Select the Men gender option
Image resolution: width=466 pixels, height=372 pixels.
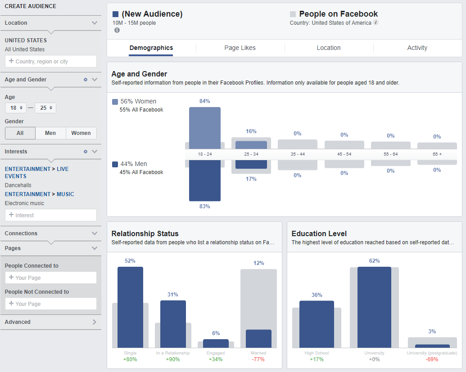pyautogui.click(x=50, y=133)
